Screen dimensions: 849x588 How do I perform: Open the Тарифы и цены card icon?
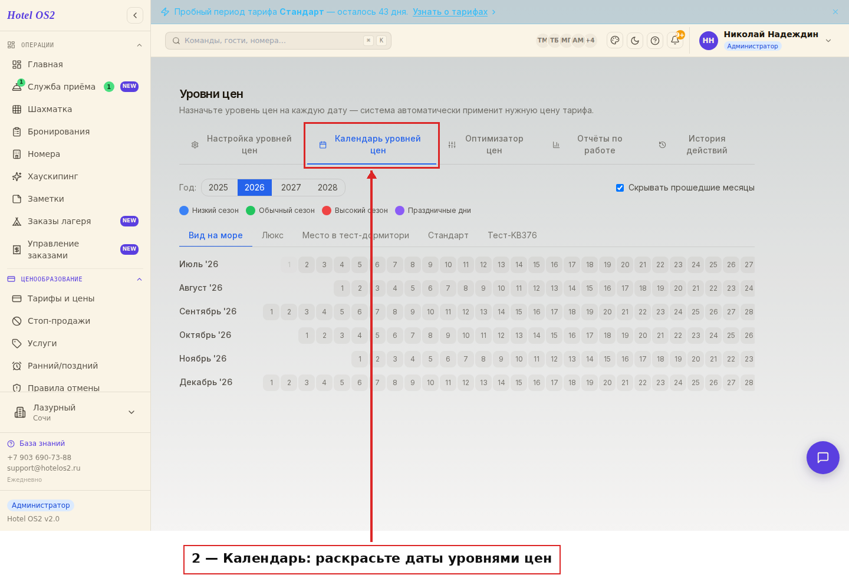pyautogui.click(x=17, y=298)
